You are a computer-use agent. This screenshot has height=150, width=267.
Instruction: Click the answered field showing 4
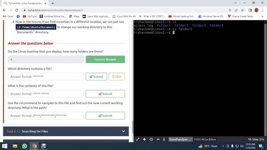[45, 59]
